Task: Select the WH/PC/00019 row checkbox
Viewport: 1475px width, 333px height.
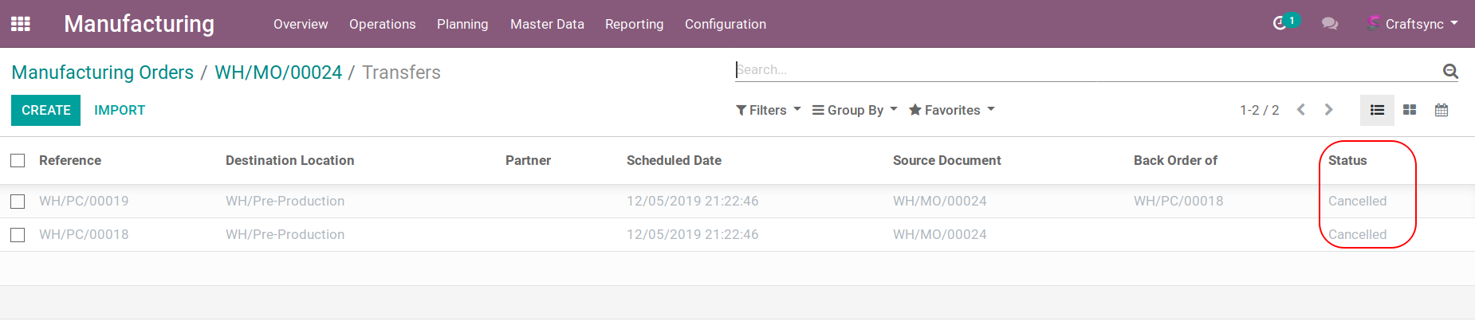Action: point(18,202)
